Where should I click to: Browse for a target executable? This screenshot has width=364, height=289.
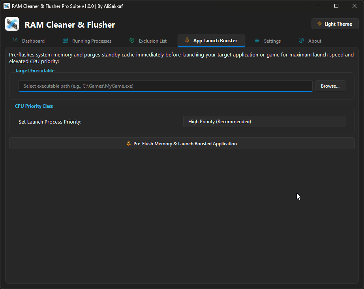(330, 86)
